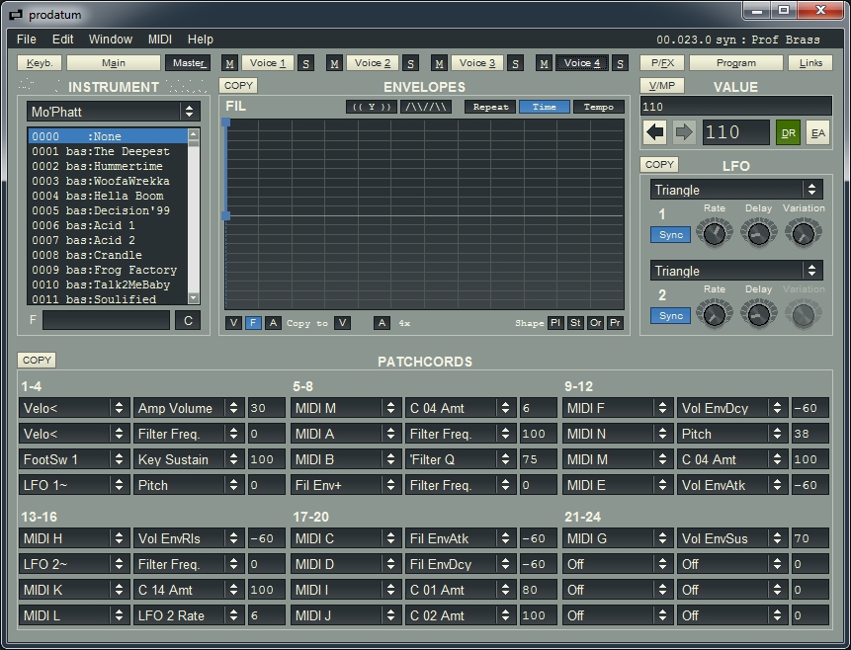Click Copy to A envelope button
This screenshot has width=851, height=650.
(x=383, y=323)
